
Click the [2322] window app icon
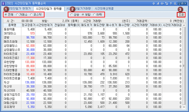3,3
